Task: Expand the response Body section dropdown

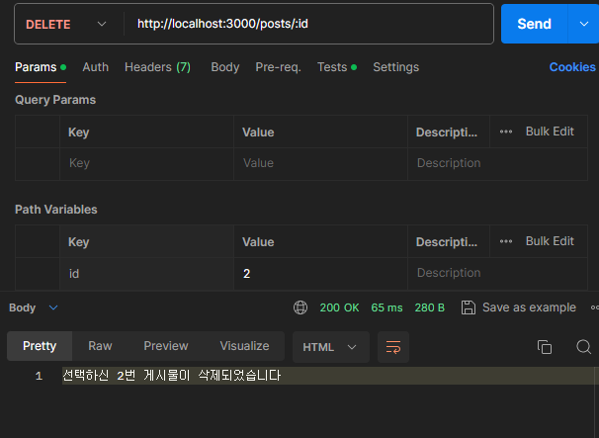Action: coord(53,307)
